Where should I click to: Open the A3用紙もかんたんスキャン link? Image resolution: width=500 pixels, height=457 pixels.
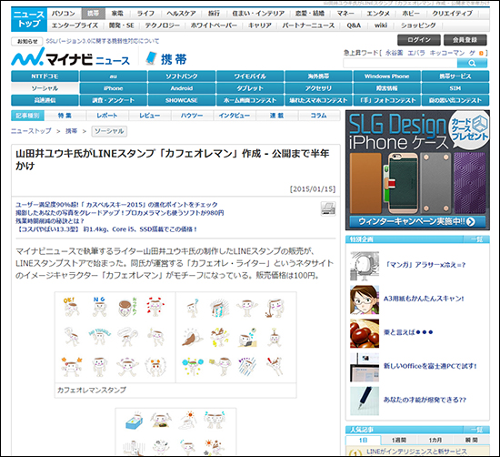click(424, 299)
